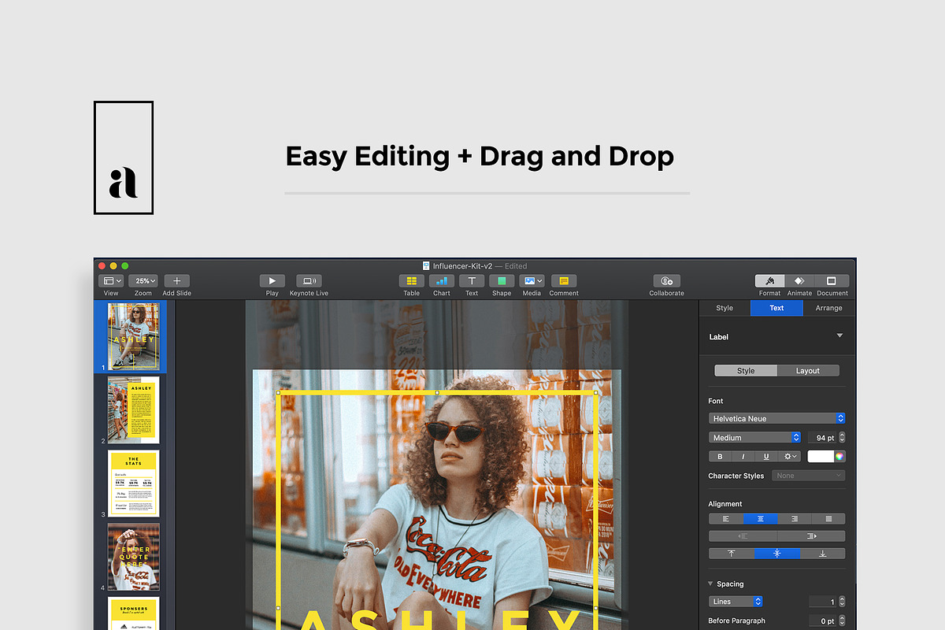This screenshot has width=945, height=630.
Task: Add a Comment
Action: (x=564, y=280)
